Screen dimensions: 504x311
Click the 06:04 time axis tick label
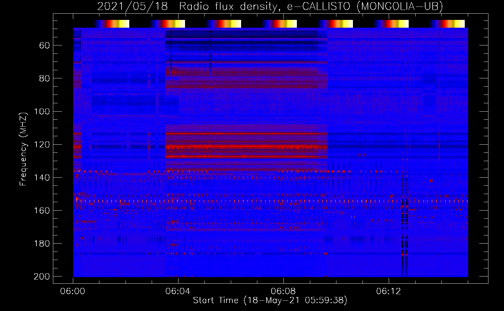(x=178, y=291)
